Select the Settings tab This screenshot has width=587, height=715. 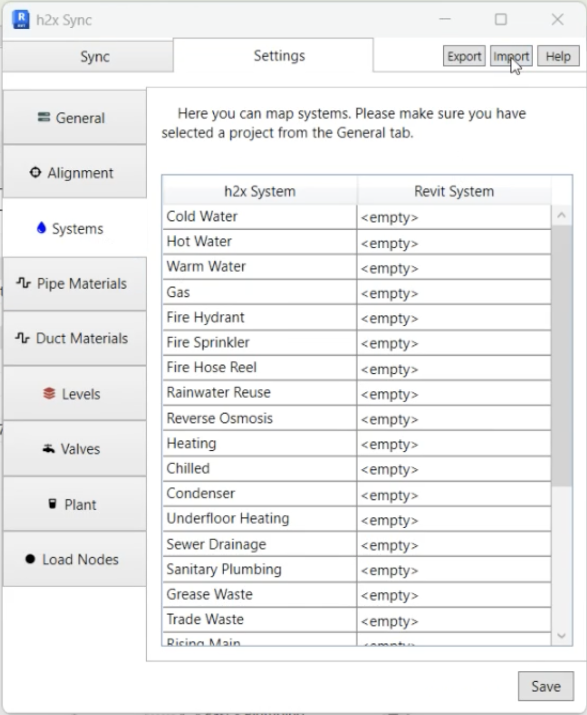(279, 55)
